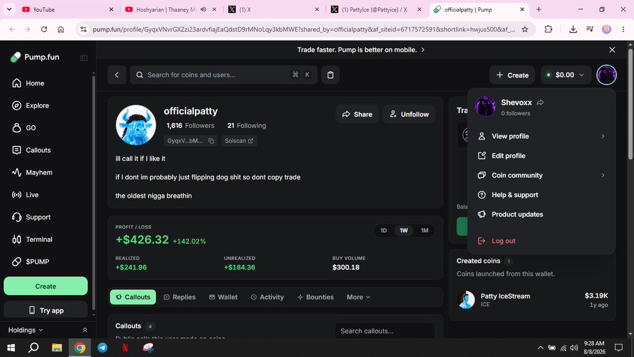
Task: Collapse the Holdings panel with double chevron
Action: 85,330
